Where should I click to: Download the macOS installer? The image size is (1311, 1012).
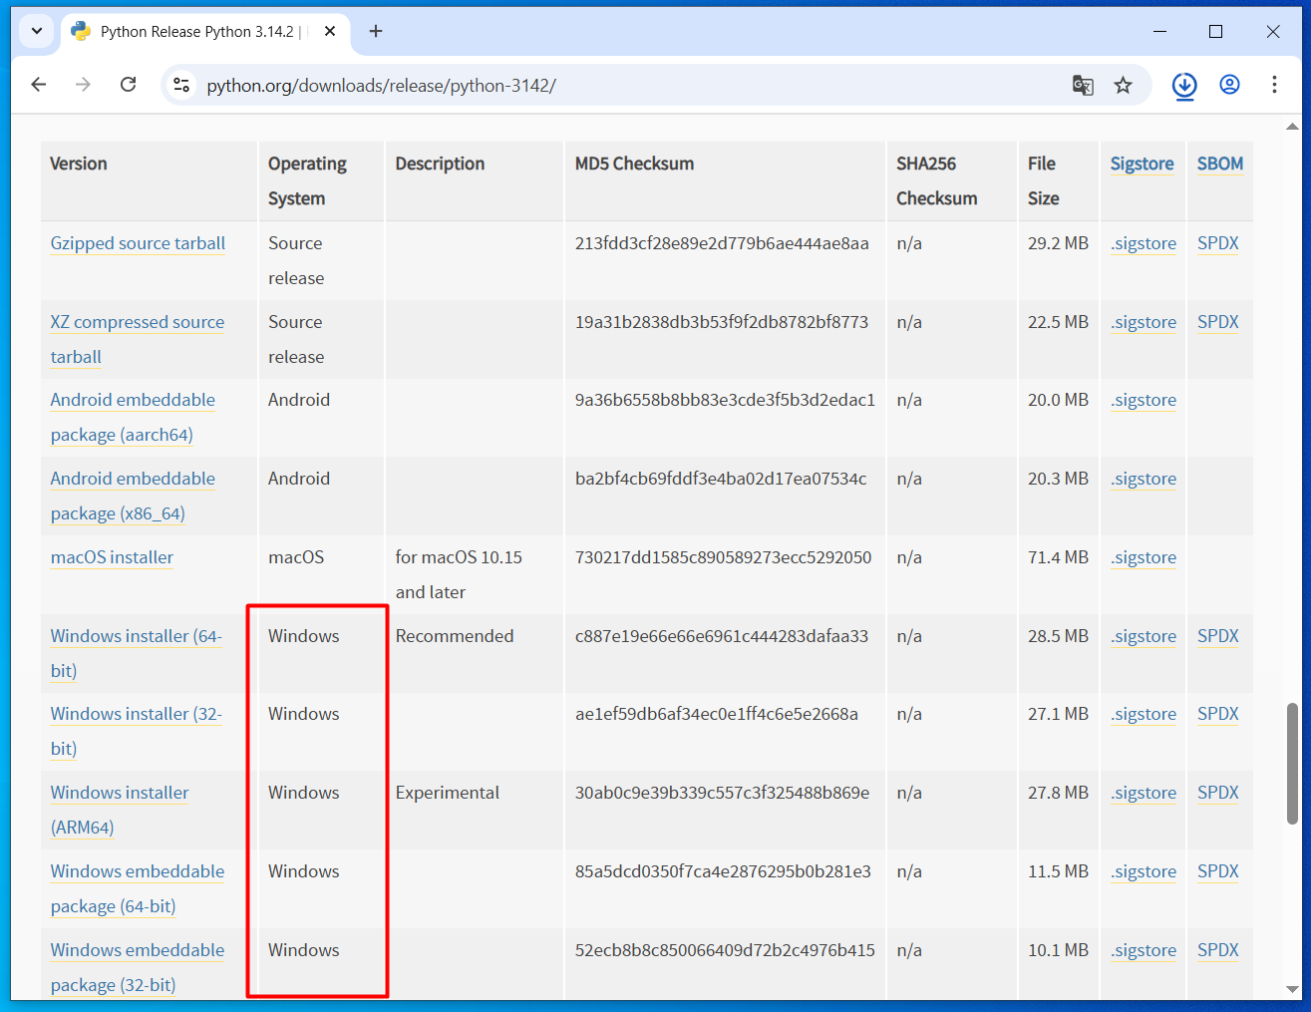pos(112,557)
